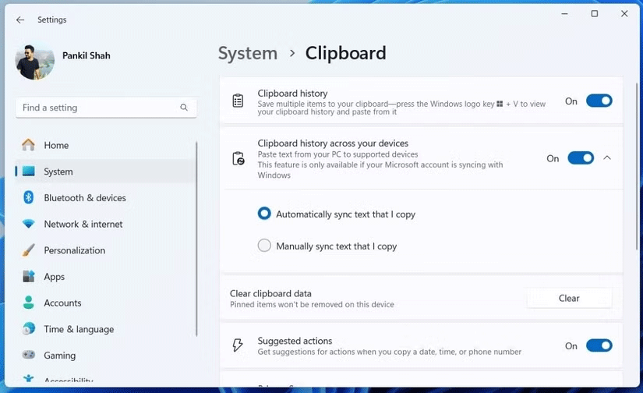Open System settings category
643x393 pixels.
[x=106, y=171]
